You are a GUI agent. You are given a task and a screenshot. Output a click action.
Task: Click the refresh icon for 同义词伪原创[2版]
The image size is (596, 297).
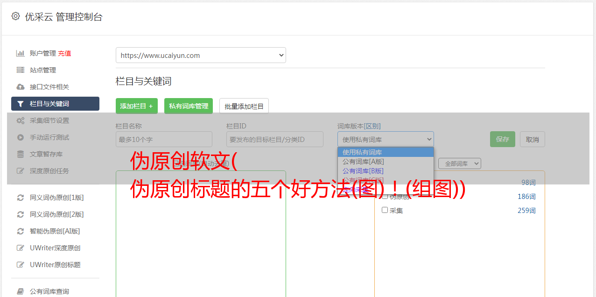pyautogui.click(x=21, y=214)
